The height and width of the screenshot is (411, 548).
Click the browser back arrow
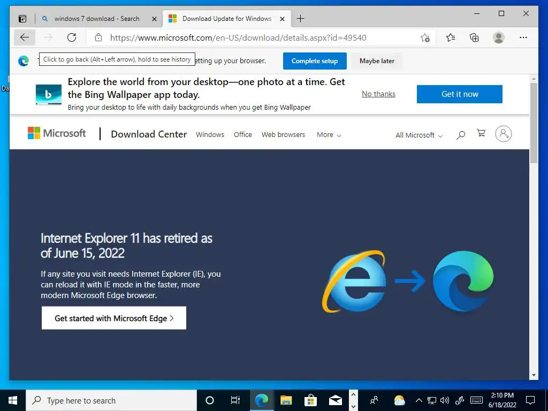[x=25, y=37]
